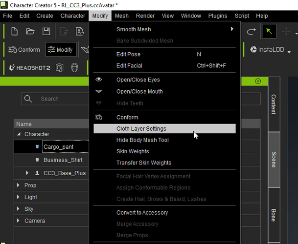Click the CC3_Base_Plus avatar icon

tap(37, 173)
